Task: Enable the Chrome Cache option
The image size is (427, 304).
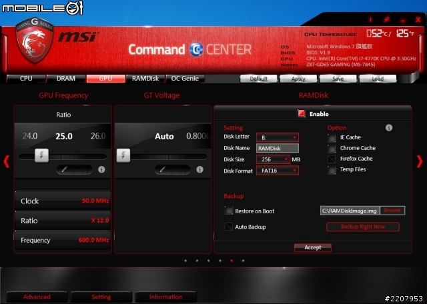Action: [x=332, y=149]
